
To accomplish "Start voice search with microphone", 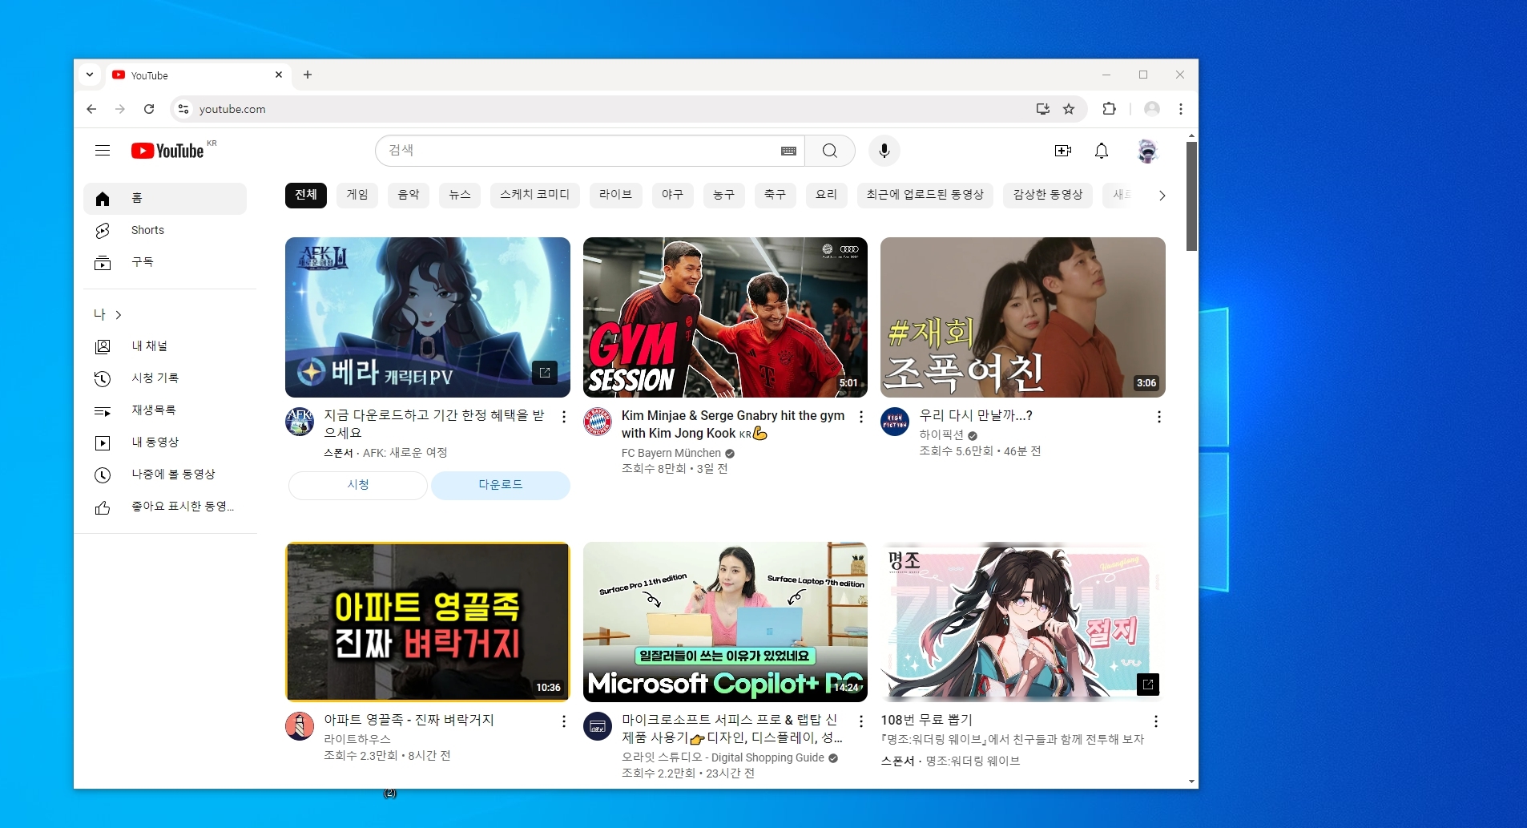I will click(x=884, y=151).
